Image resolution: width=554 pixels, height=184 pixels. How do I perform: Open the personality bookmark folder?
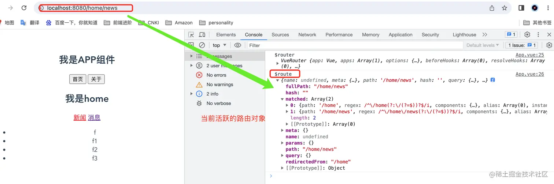click(x=216, y=23)
